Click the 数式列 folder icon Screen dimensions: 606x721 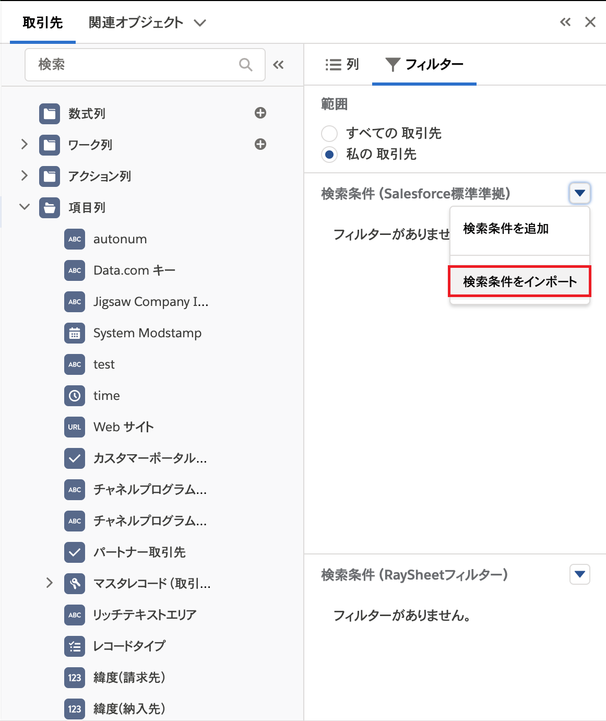click(50, 113)
